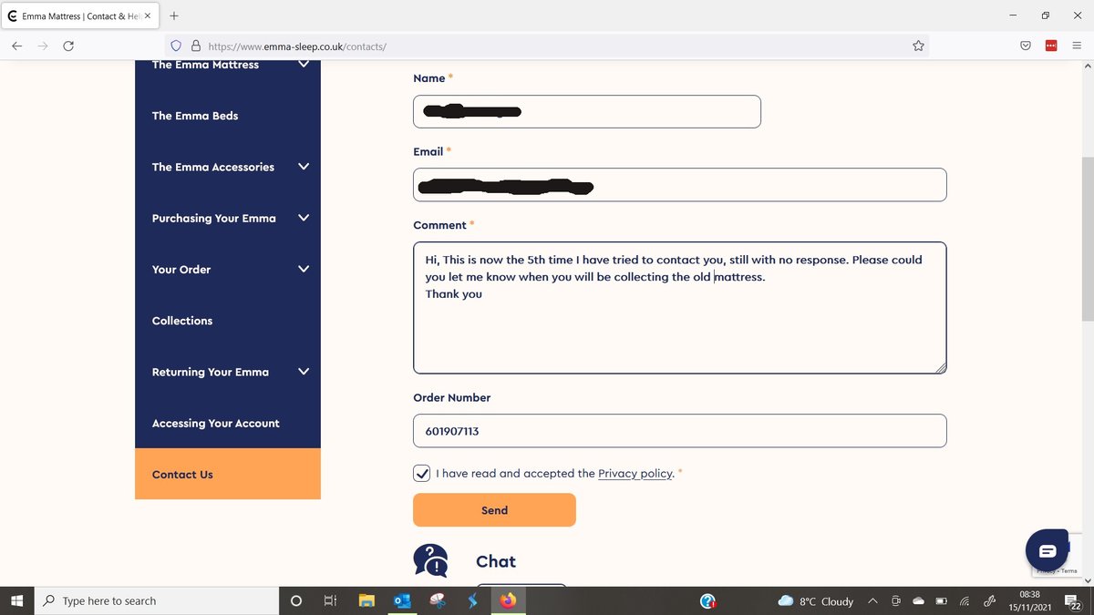1094x615 pixels.
Task: Expand The Emma Mattress sidebar section
Action: point(304,65)
